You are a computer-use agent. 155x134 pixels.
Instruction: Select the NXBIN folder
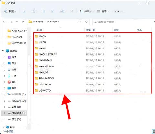point(41,49)
